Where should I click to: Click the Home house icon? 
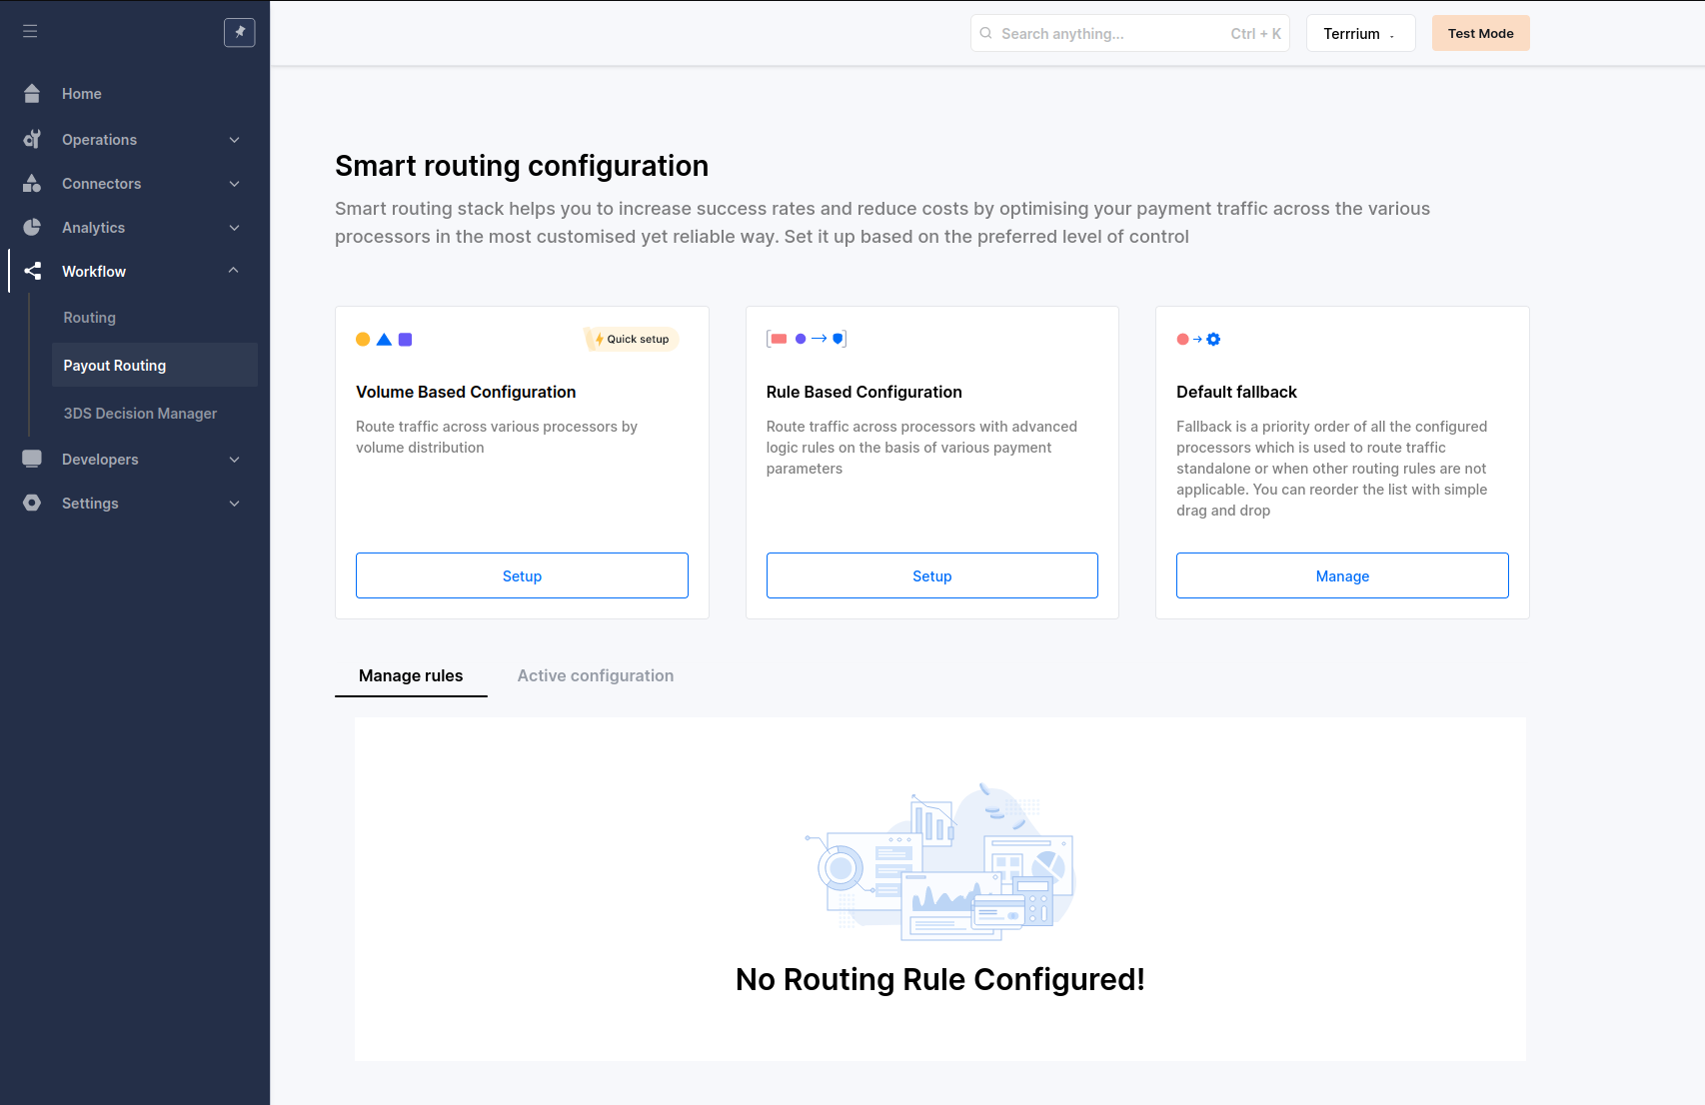pyautogui.click(x=32, y=94)
